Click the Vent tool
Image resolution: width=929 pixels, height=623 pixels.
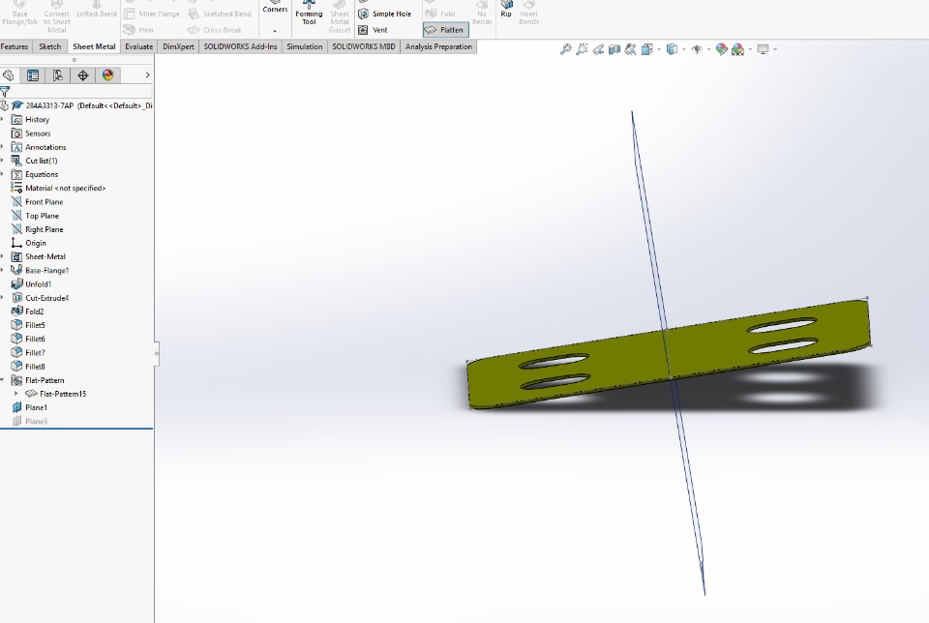pyautogui.click(x=374, y=30)
